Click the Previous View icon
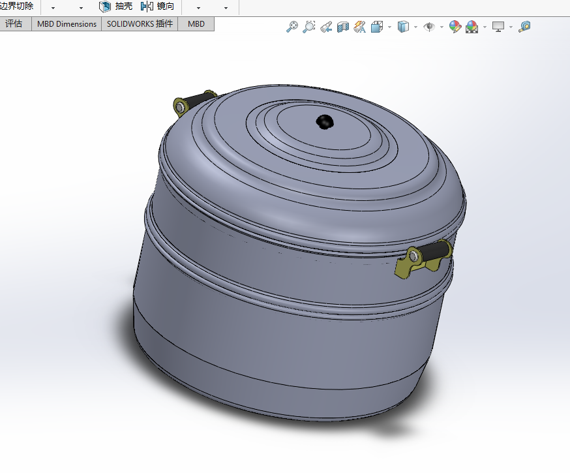Image resolution: width=570 pixels, height=473 pixels. coord(326,27)
